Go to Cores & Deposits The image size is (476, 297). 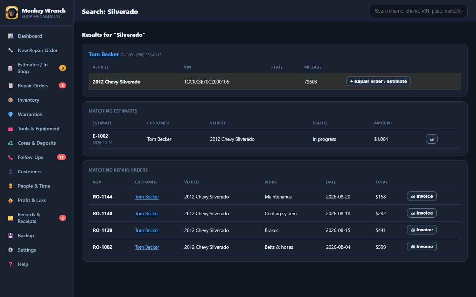(x=36, y=143)
